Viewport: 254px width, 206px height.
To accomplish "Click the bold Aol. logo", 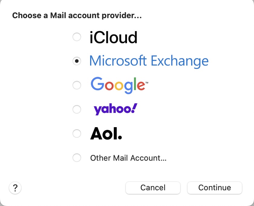I will [106, 134].
